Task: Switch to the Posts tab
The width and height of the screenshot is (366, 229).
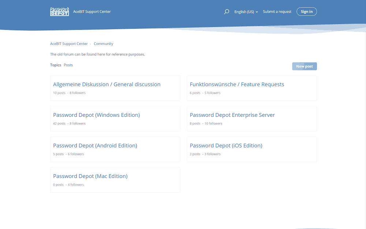Action: [x=68, y=65]
